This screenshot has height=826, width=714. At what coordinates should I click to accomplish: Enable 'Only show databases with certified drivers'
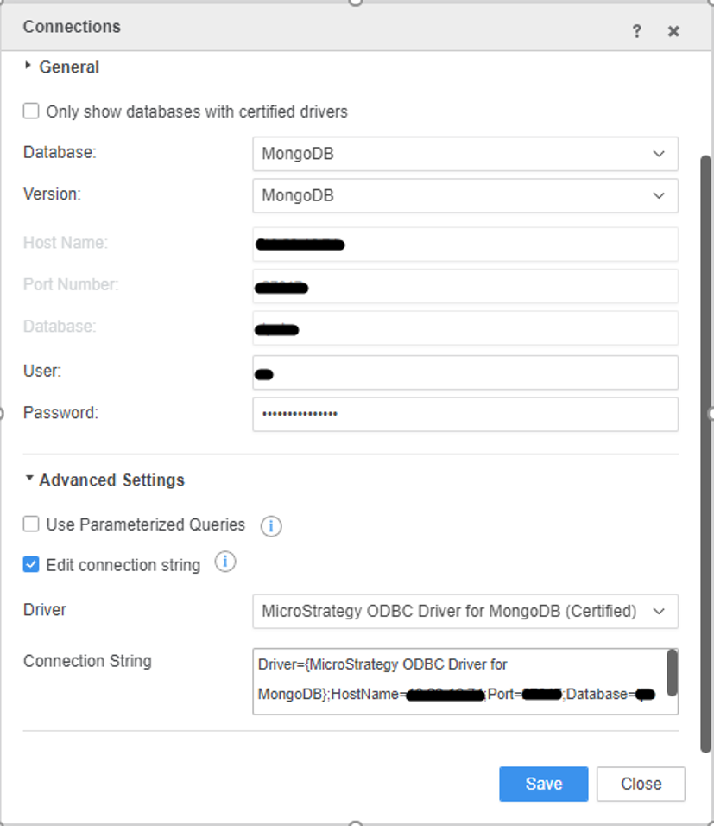click(30, 111)
